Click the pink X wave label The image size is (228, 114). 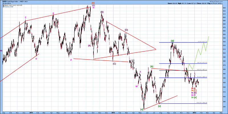tap(140, 72)
